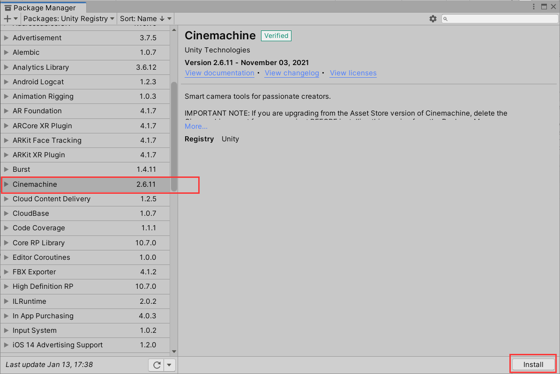Click the More... description link
Image resolution: width=560 pixels, height=374 pixels.
[196, 126]
